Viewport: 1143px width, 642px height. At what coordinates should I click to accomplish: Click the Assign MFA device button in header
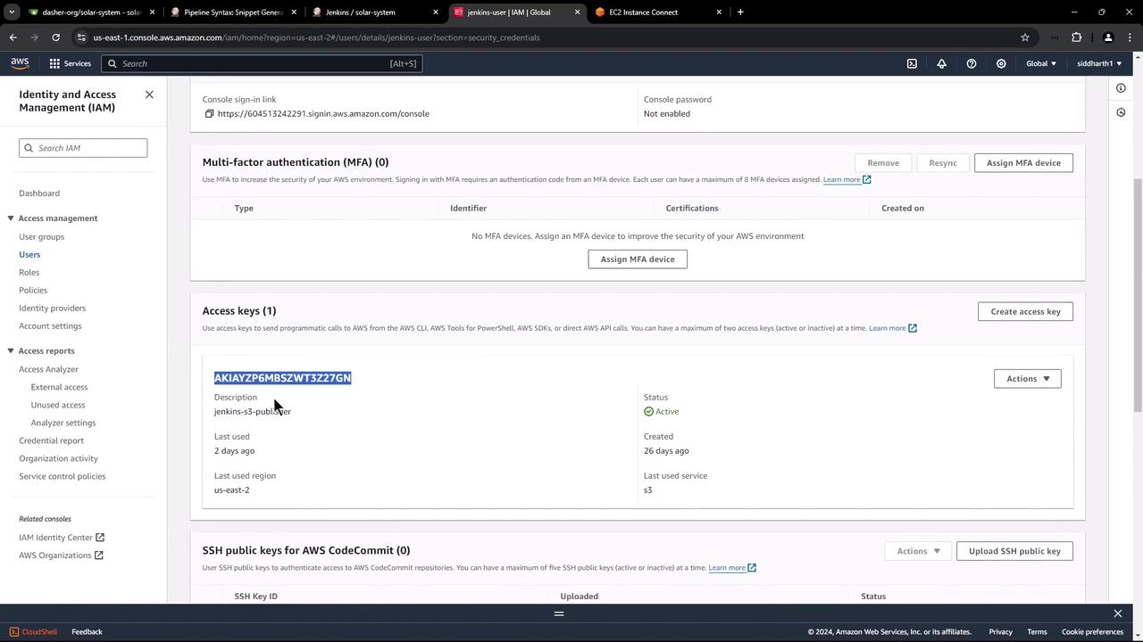(x=1023, y=163)
